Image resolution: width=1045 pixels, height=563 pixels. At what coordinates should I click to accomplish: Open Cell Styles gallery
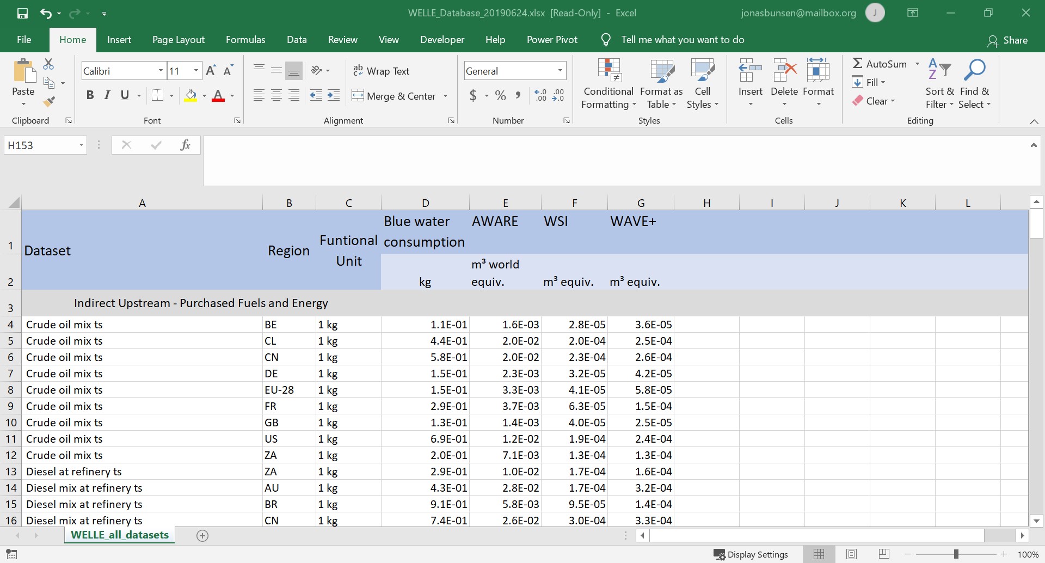click(x=702, y=83)
